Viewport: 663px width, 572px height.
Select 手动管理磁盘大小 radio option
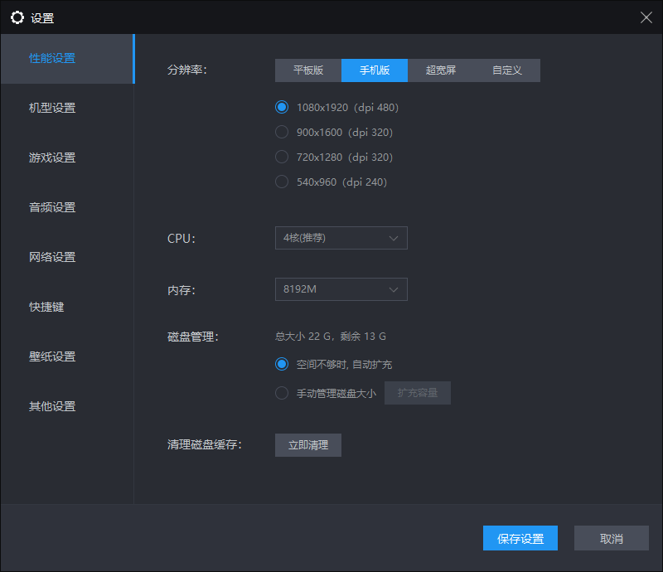coord(282,393)
